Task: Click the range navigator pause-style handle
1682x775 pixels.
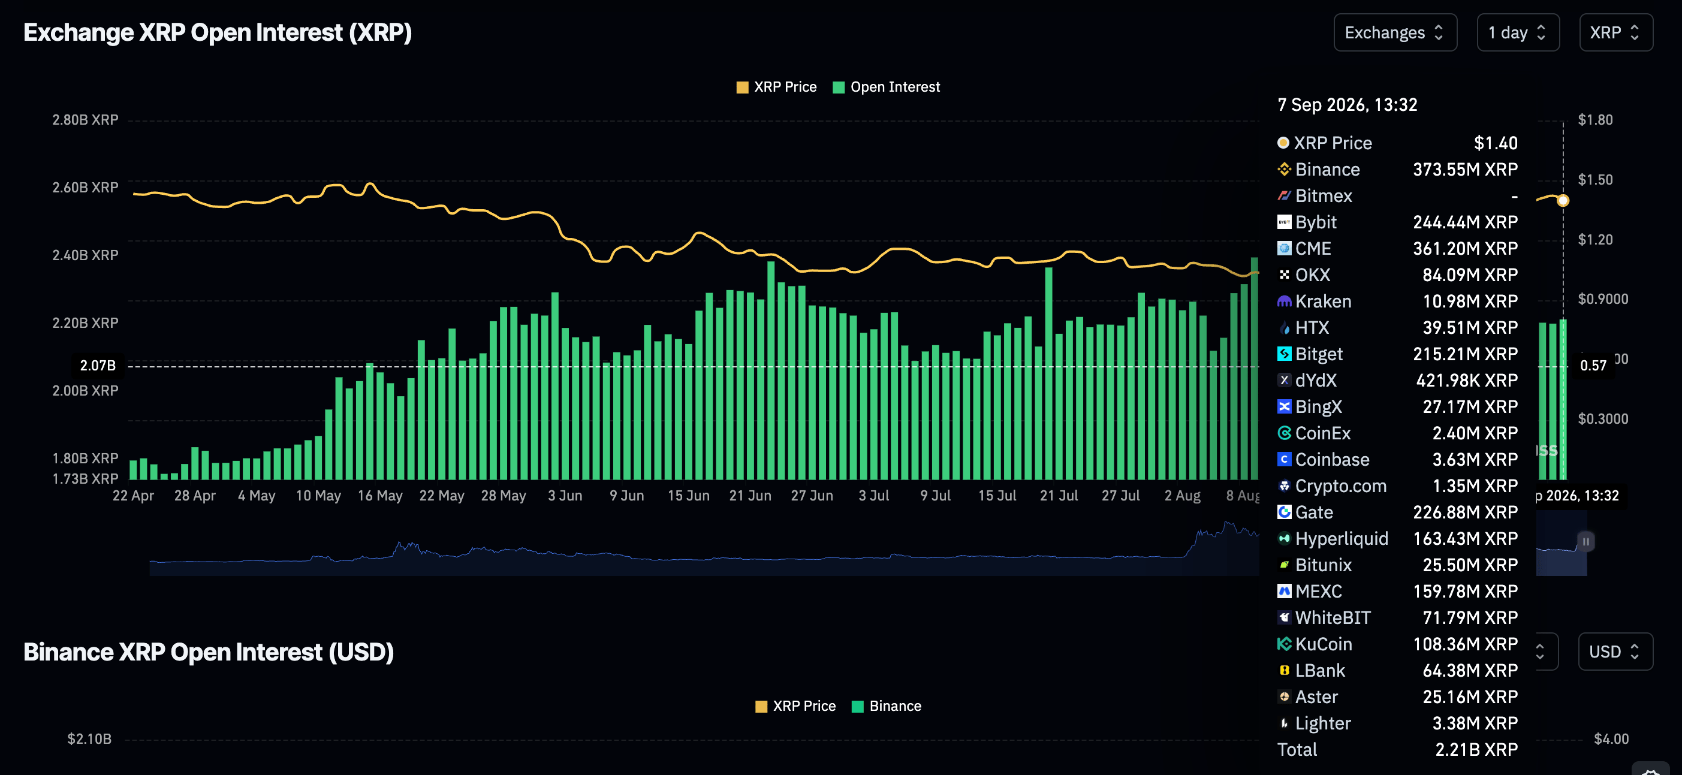Action: click(x=1585, y=541)
